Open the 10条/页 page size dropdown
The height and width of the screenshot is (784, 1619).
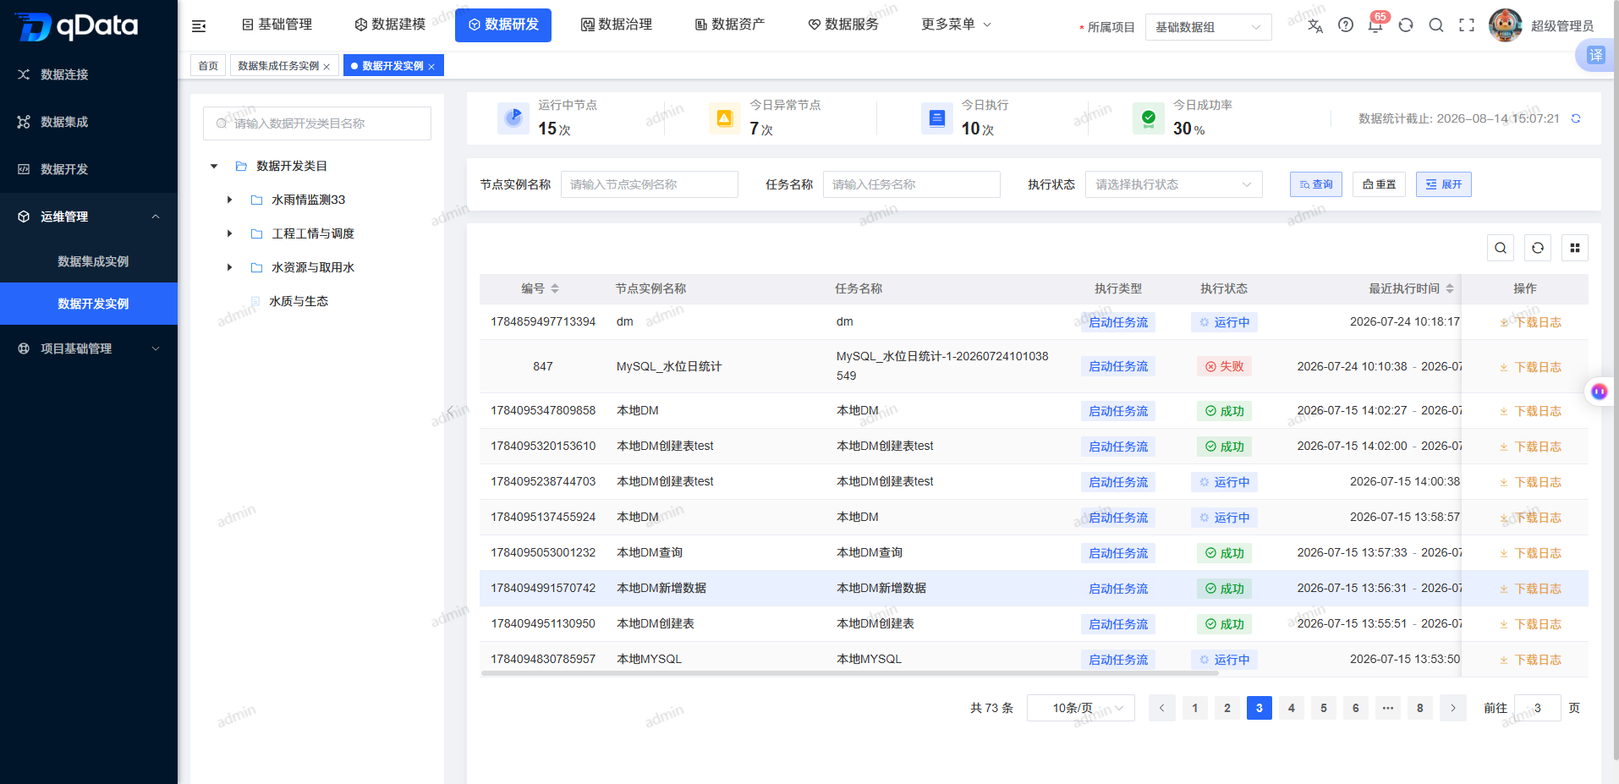pos(1080,708)
